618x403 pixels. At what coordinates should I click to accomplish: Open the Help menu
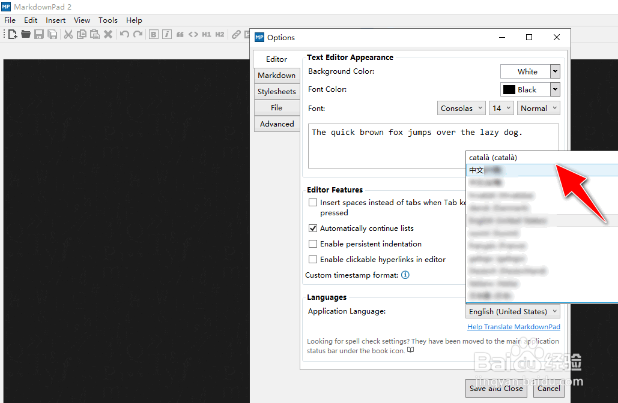(134, 20)
